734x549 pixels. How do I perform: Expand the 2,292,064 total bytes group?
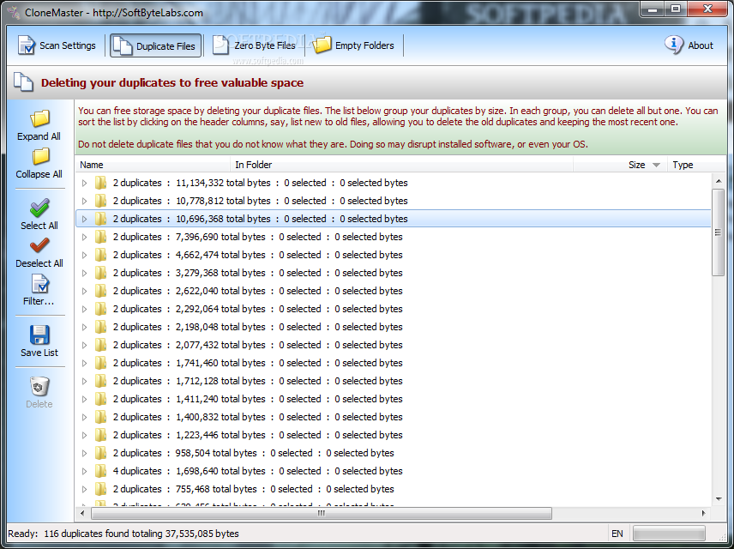tap(85, 309)
